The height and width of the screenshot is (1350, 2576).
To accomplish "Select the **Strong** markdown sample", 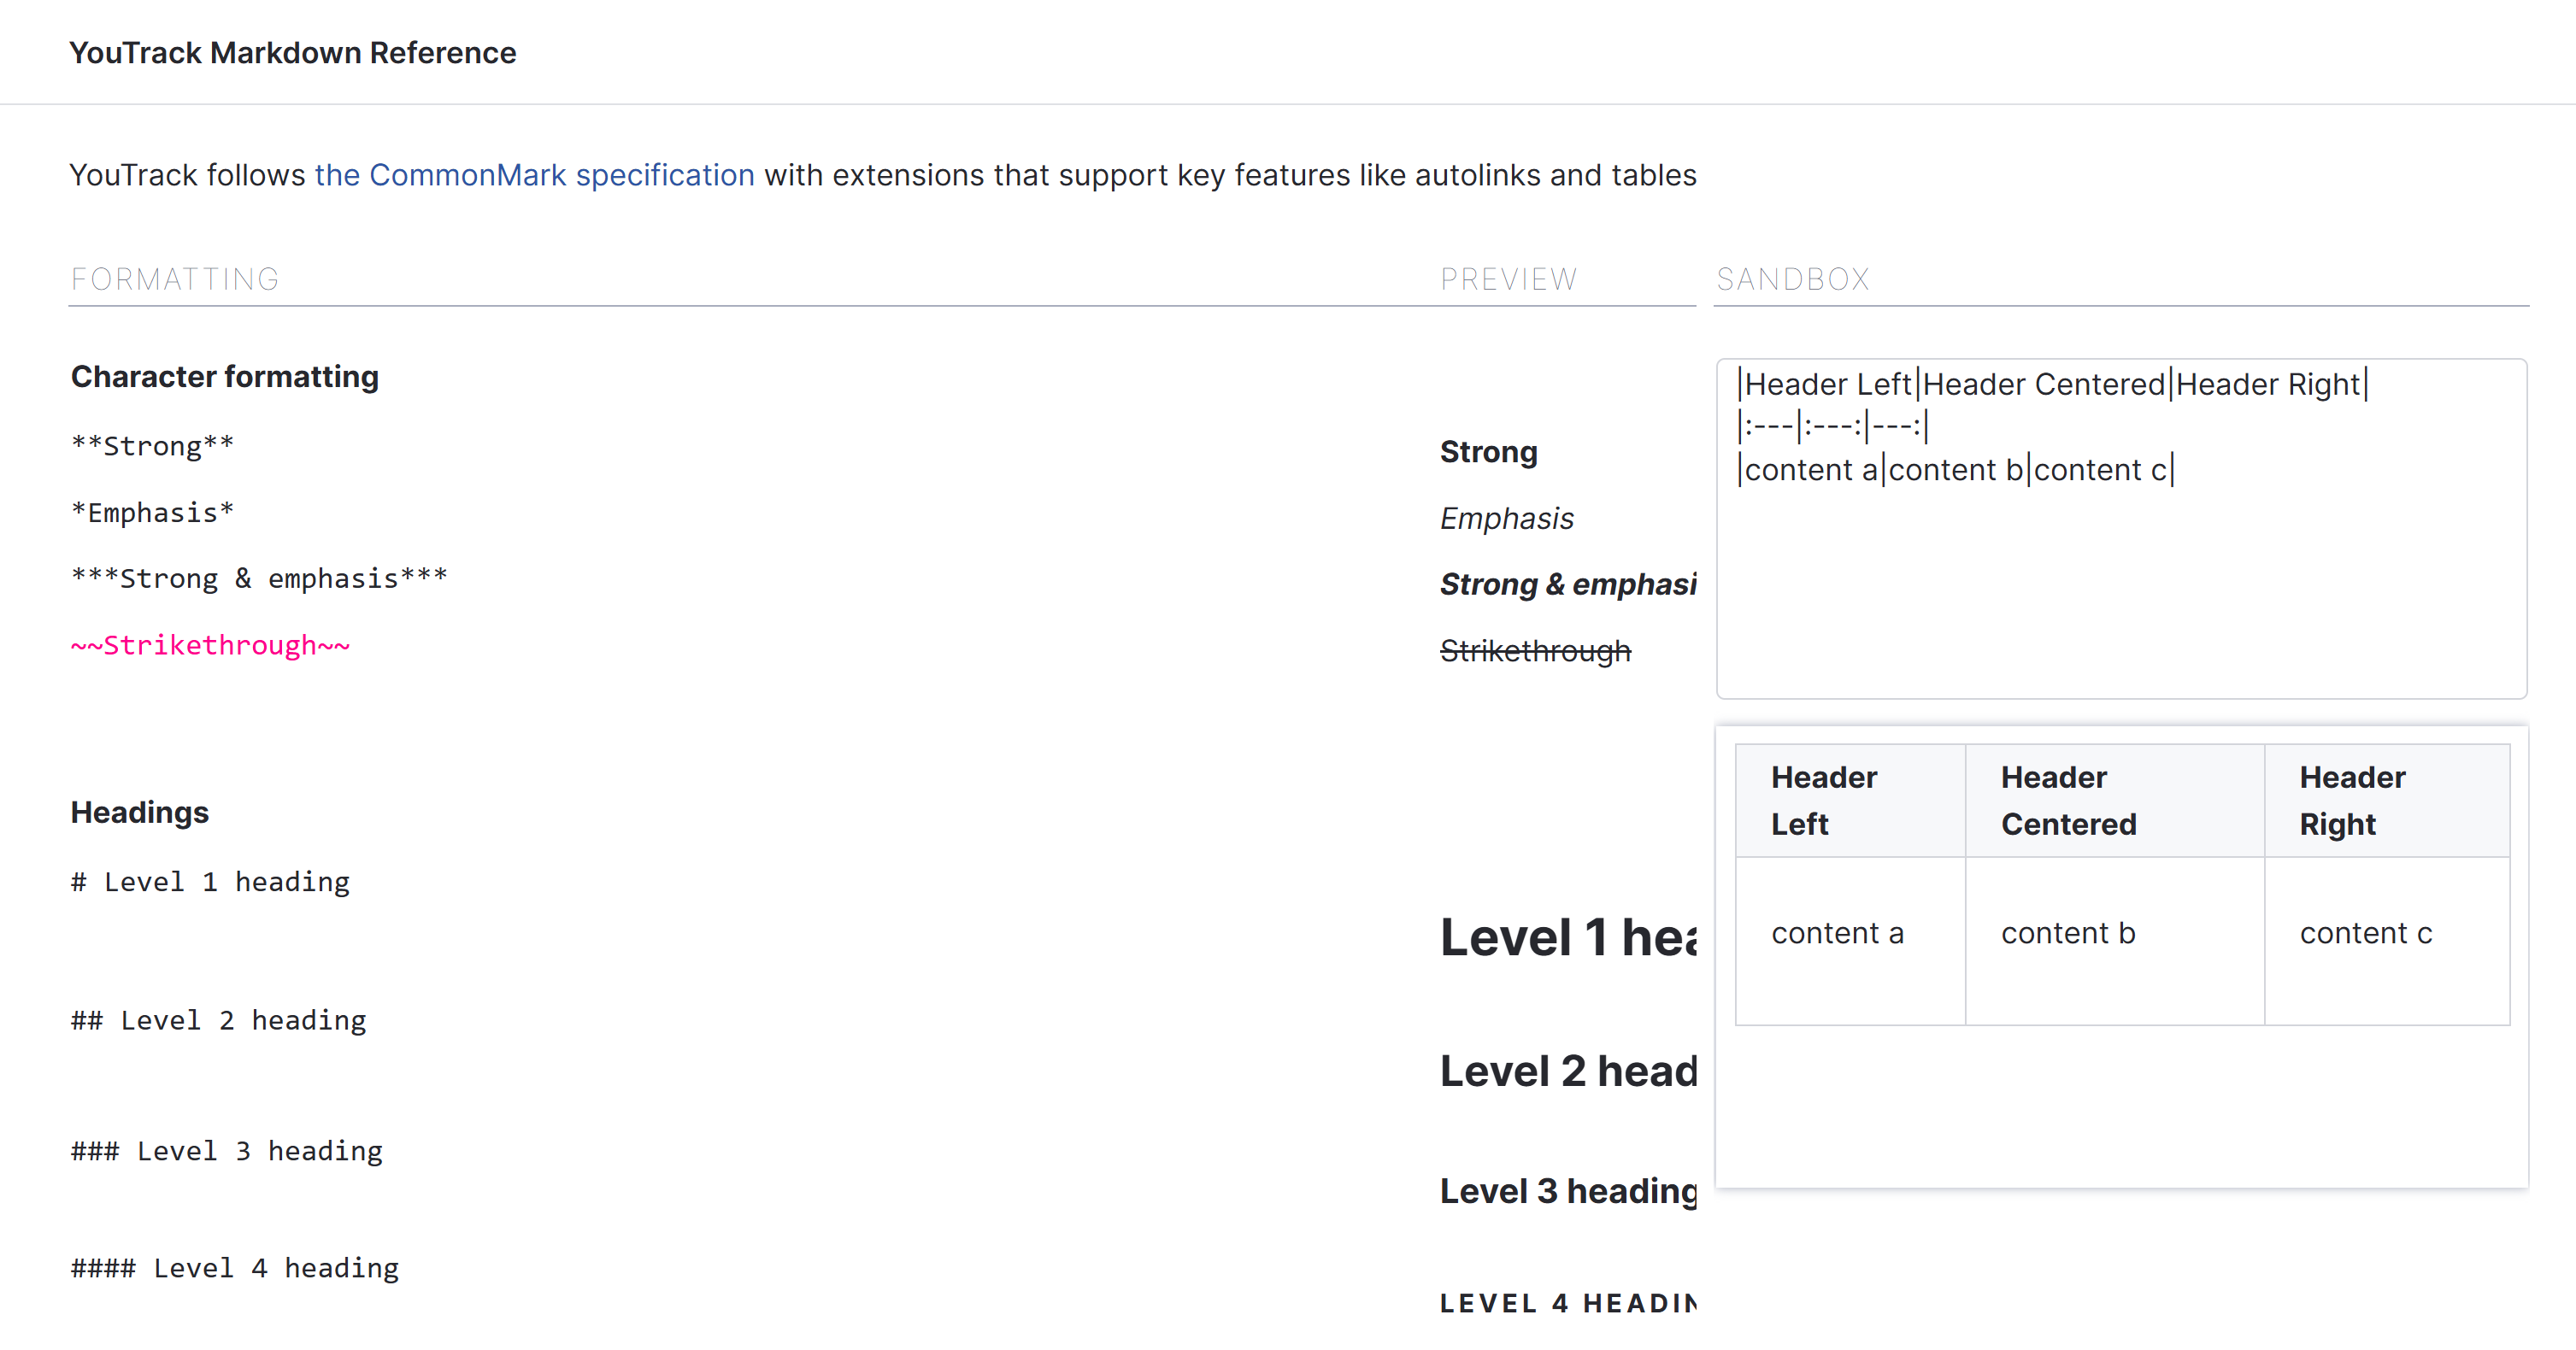I will click(152, 446).
